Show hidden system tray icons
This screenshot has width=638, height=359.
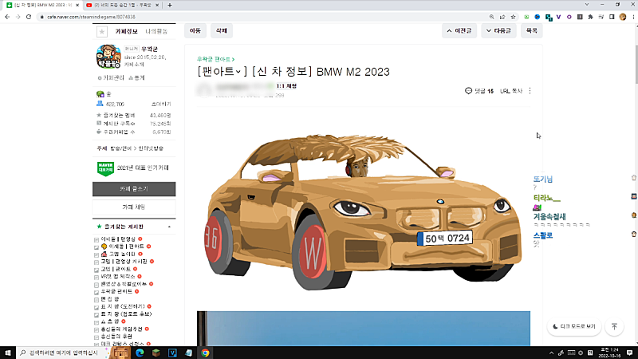551,353
